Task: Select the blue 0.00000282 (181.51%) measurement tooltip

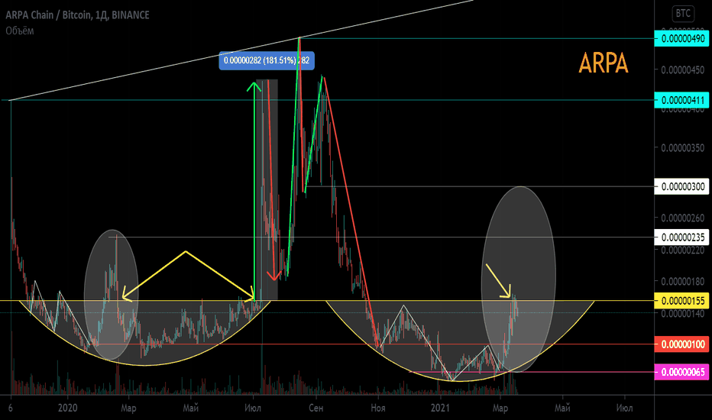Action: 267,60
